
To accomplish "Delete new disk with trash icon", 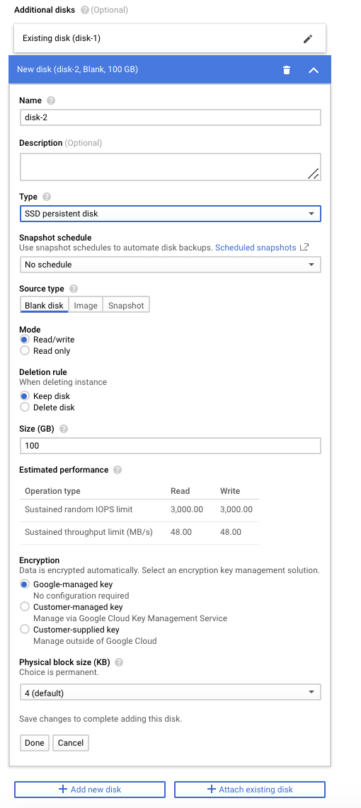I will [287, 69].
